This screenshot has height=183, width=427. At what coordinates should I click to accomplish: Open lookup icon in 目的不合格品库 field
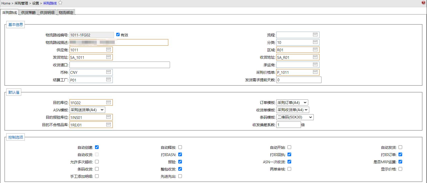108,124
